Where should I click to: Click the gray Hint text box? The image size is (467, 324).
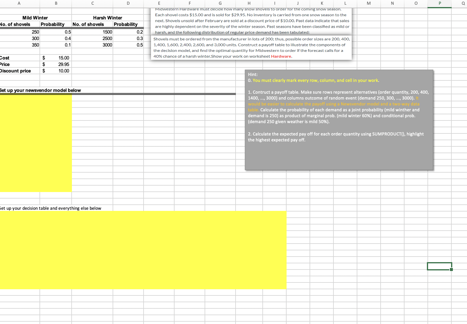pos(339,120)
